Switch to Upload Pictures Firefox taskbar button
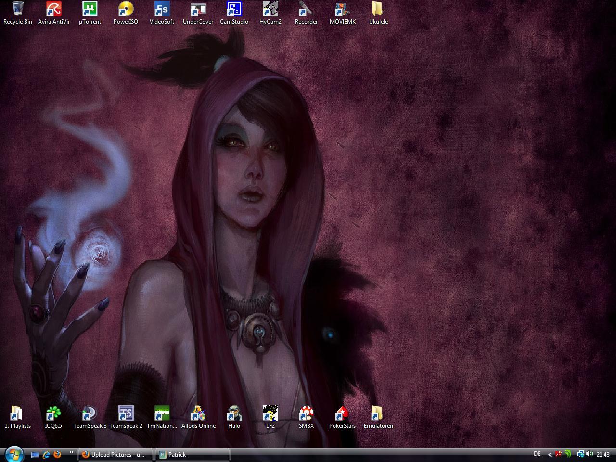 tap(115, 455)
